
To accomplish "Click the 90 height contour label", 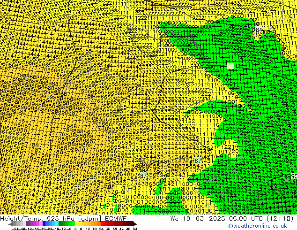I will point(294,176).
